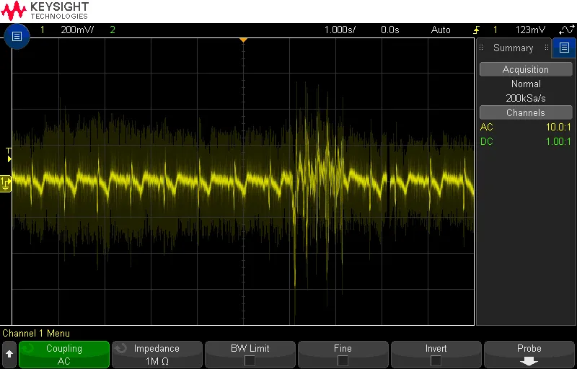This screenshot has width=577, height=369.
Task: Click the 10.0:1 probe ratio value
Action: (x=558, y=127)
